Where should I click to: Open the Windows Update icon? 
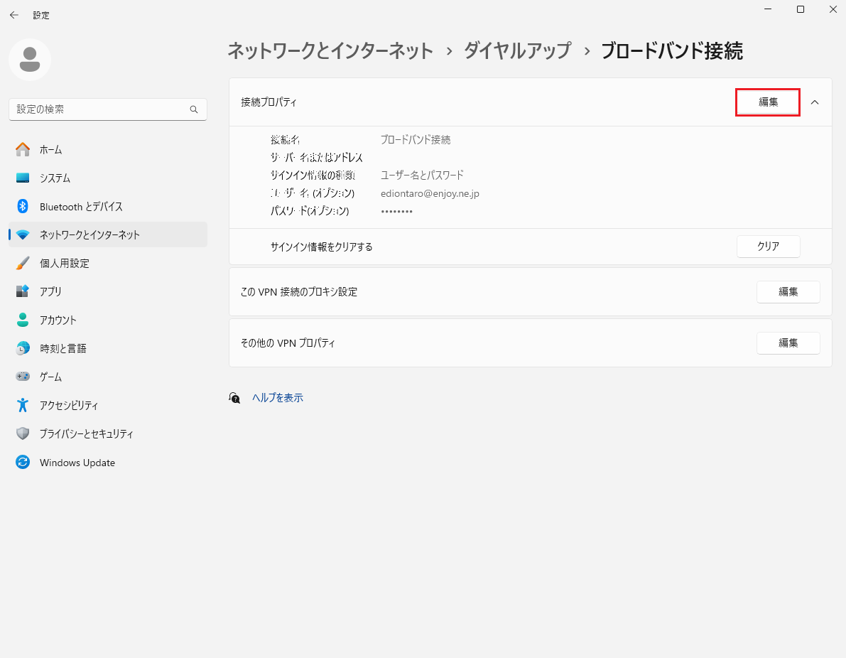point(23,462)
